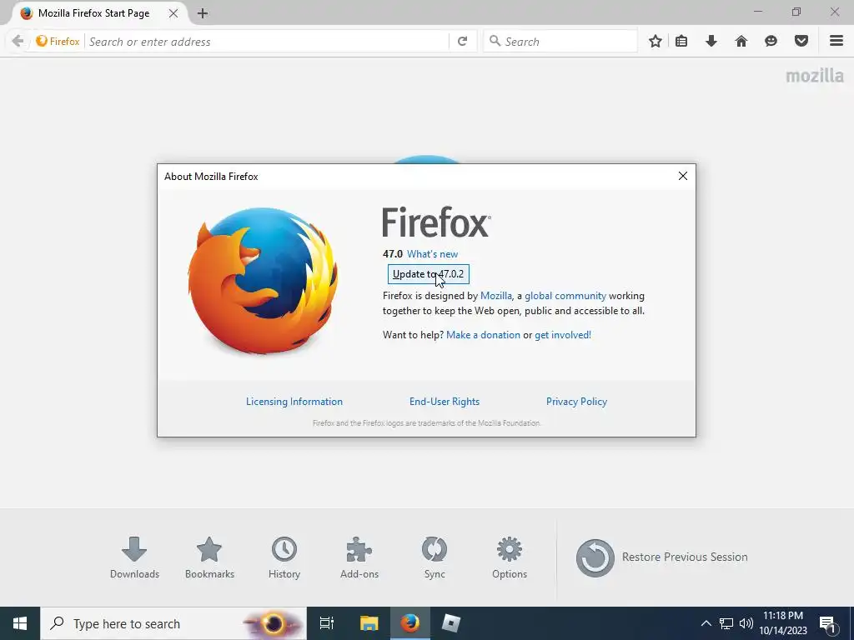Viewport: 854px width, 640px height.
Task: Click Update to 47.0.2 button
Action: click(x=428, y=273)
